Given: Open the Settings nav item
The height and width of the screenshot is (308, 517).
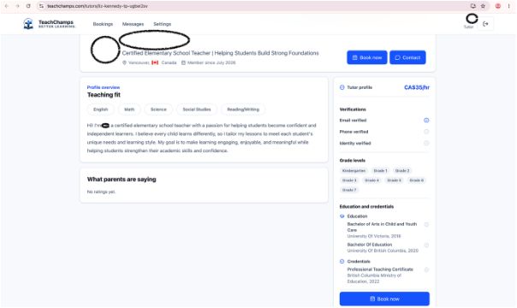Looking at the screenshot, I should 163,24.
